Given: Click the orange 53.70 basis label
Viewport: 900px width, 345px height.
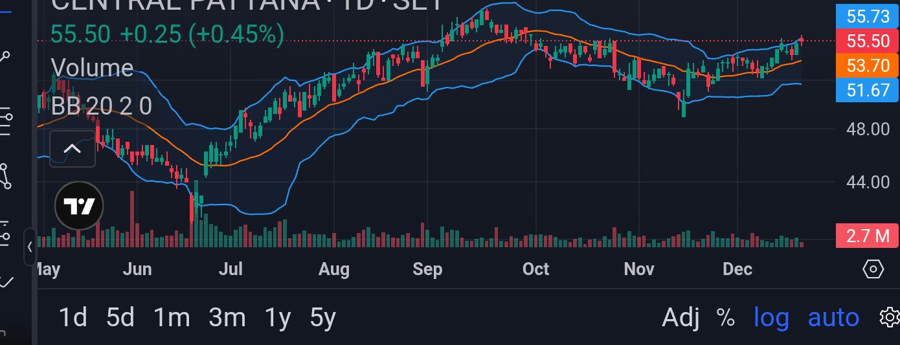Looking at the screenshot, I should 868,65.
